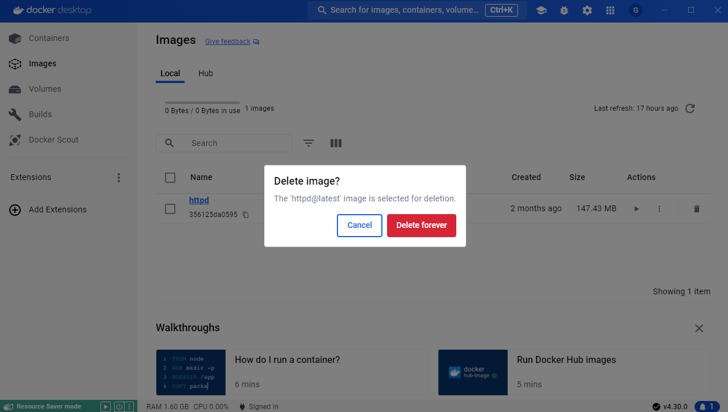This screenshot has height=412, width=728.
Task: Refresh the images list
Action: click(x=690, y=108)
